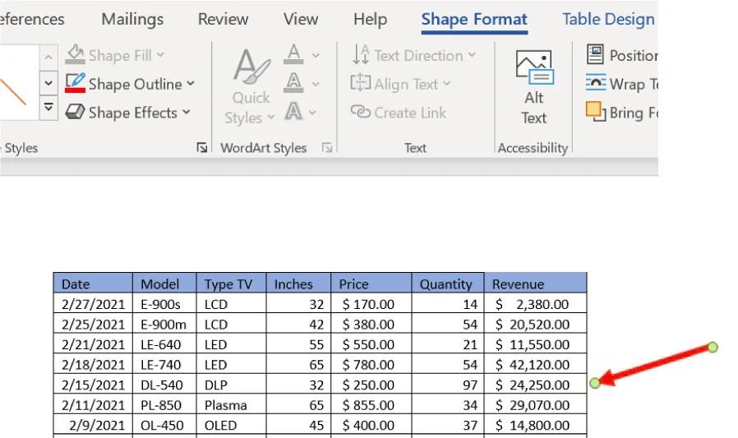Image resolution: width=738 pixels, height=438 pixels.
Task: Open the Table Design tab
Action: 608,19
